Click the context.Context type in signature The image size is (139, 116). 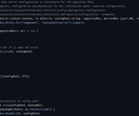click(21, 19)
